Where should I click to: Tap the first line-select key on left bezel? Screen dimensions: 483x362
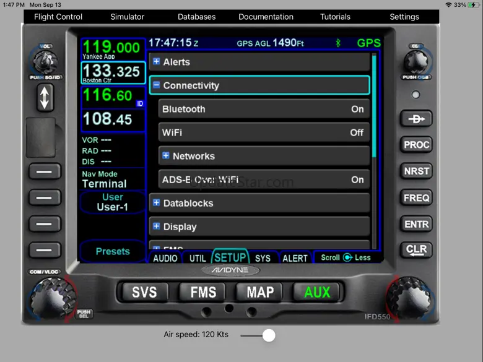(x=45, y=171)
